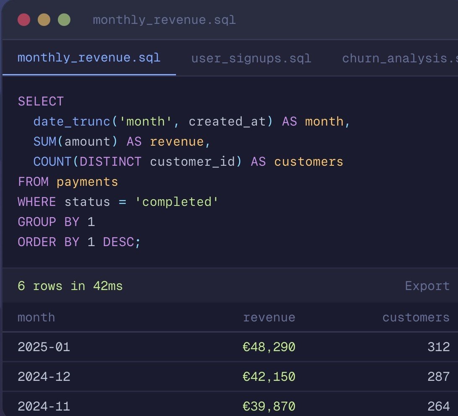The image size is (458, 416).
Task: Click the red close window button
Action: pyautogui.click(x=24, y=20)
